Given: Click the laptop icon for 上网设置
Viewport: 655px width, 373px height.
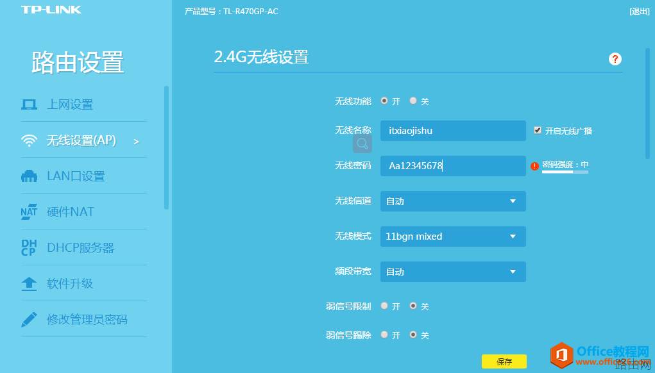Looking at the screenshot, I should 29,104.
